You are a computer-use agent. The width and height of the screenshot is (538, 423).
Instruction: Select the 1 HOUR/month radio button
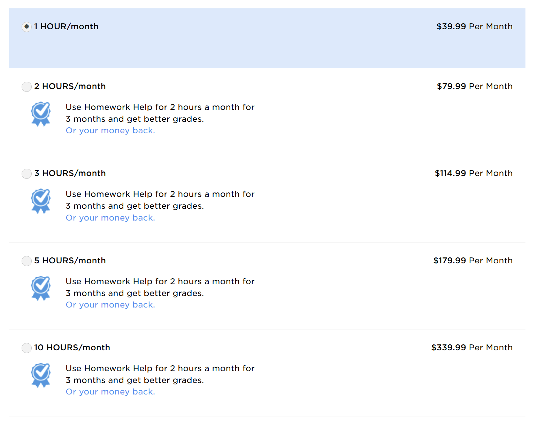(x=26, y=27)
